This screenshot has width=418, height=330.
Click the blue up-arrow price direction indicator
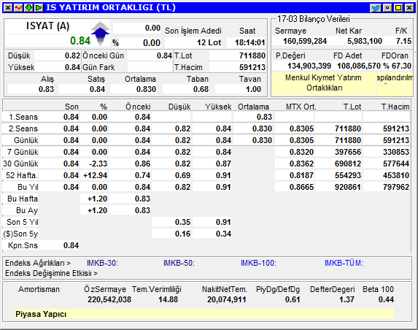click(100, 34)
